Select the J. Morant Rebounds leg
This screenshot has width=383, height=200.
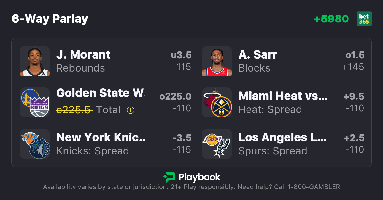(x=83, y=61)
